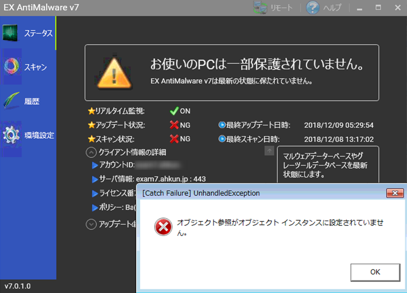This screenshot has height=293, width=407.
Task: Click the リアルタイム監視 label
Action: [120, 111]
